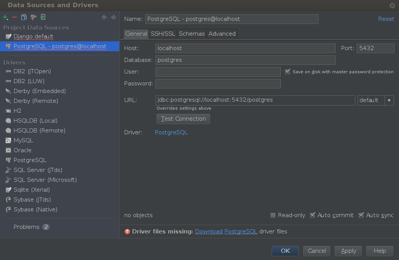Click the Host input field
This screenshot has width=399, height=260.
coord(245,48)
